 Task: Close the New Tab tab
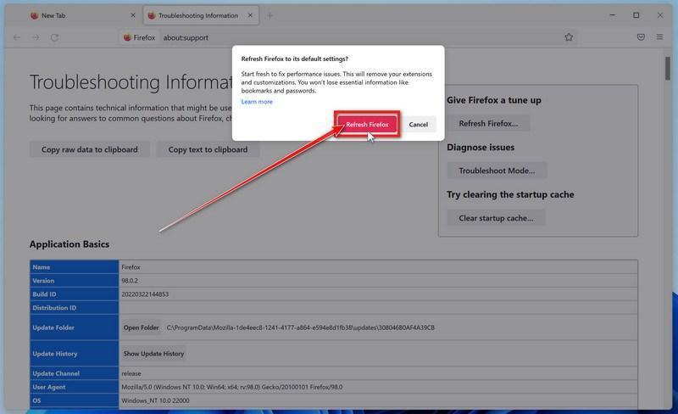[x=133, y=15]
